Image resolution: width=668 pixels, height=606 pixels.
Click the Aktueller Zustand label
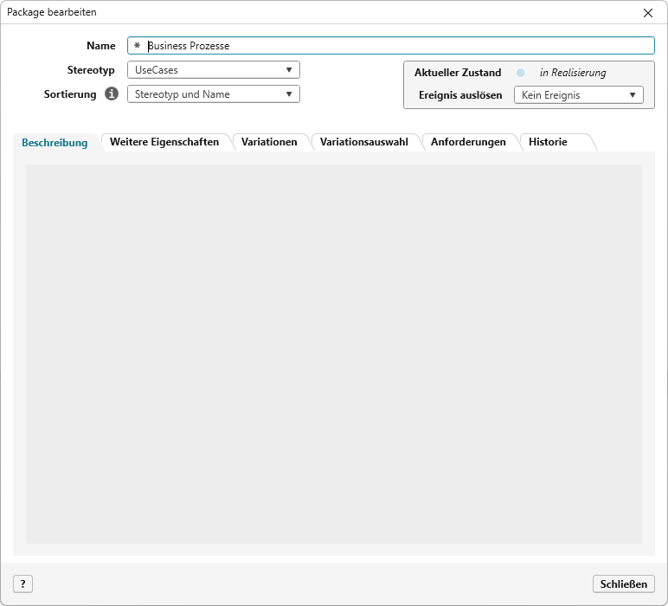click(x=458, y=73)
